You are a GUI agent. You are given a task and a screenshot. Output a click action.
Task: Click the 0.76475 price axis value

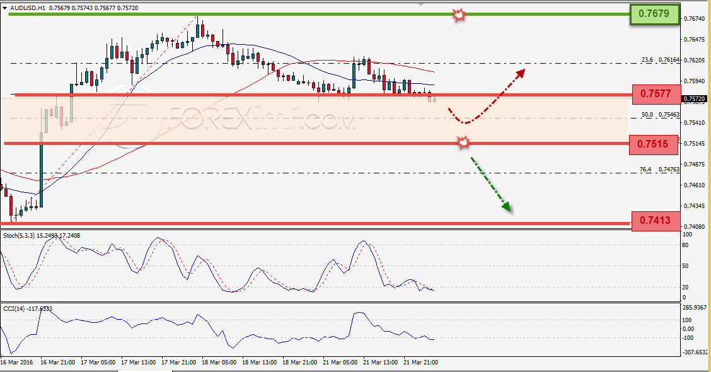(694, 40)
